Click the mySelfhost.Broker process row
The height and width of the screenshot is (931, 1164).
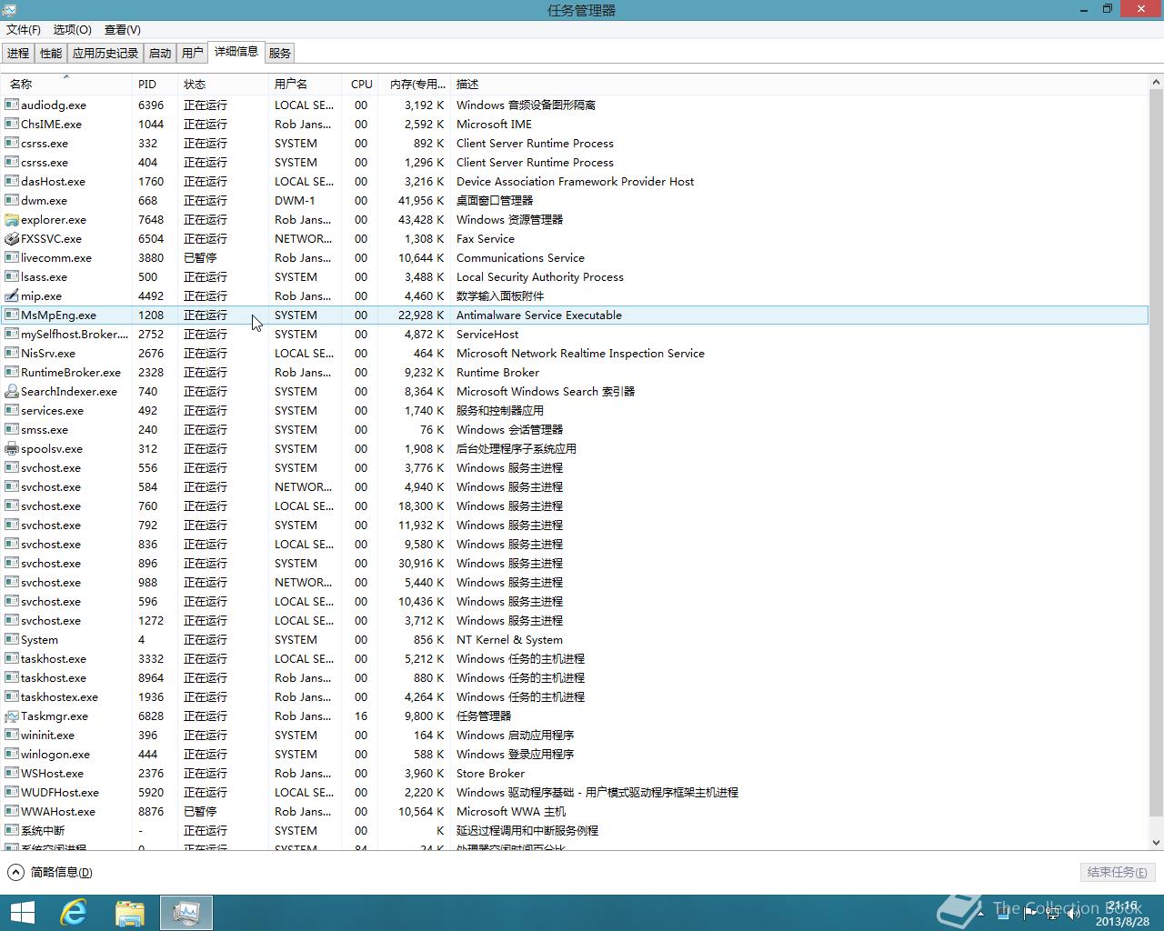(x=575, y=334)
